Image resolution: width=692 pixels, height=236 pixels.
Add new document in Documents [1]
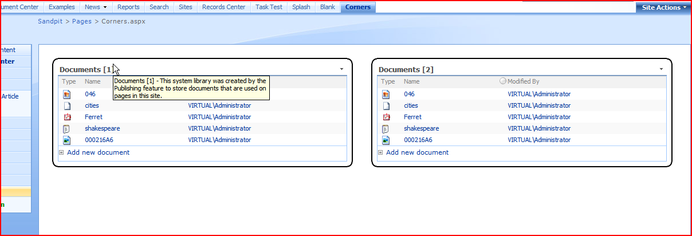click(x=98, y=152)
